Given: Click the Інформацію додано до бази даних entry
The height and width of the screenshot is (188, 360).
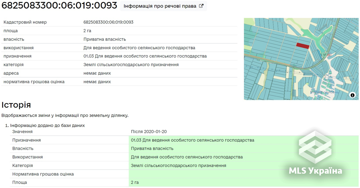Looking at the screenshot, I should point(47,125).
